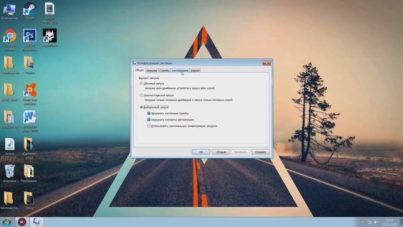The height and width of the screenshot is (227, 403).
Task: Click the dialog title bar system icon
Action: [x=134, y=63]
